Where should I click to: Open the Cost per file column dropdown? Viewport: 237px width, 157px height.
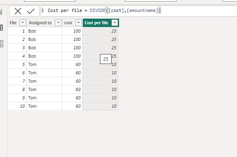coord(115,23)
